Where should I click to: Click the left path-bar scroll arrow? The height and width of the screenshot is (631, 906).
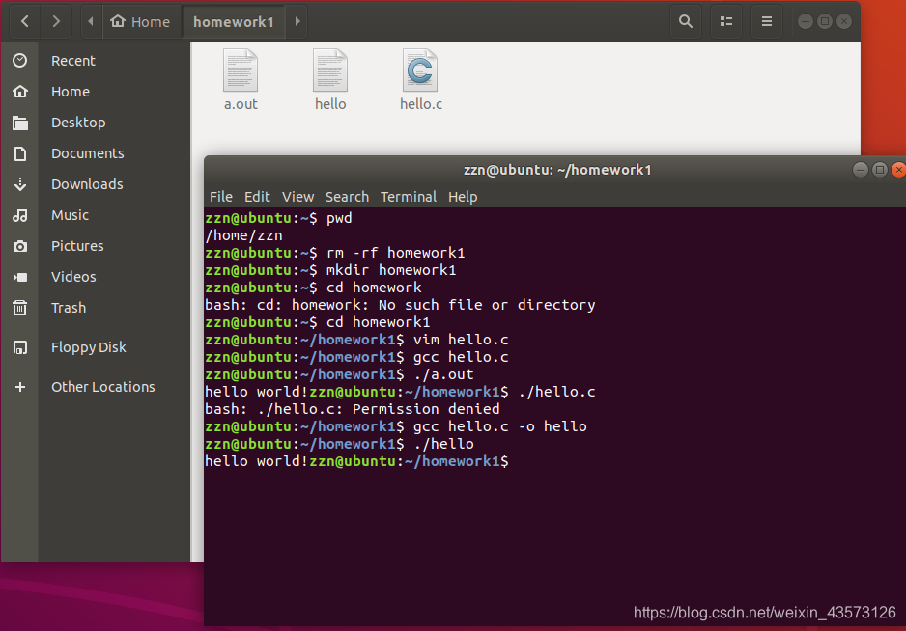point(91,22)
